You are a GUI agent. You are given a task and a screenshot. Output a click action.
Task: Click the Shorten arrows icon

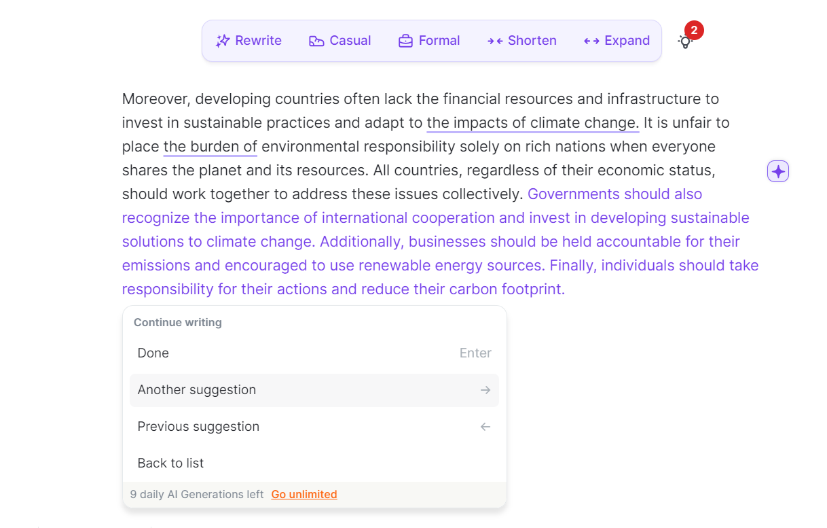495,41
